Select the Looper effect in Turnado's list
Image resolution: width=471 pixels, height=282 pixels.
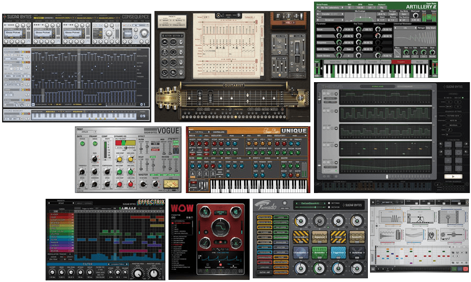[x=281, y=217]
